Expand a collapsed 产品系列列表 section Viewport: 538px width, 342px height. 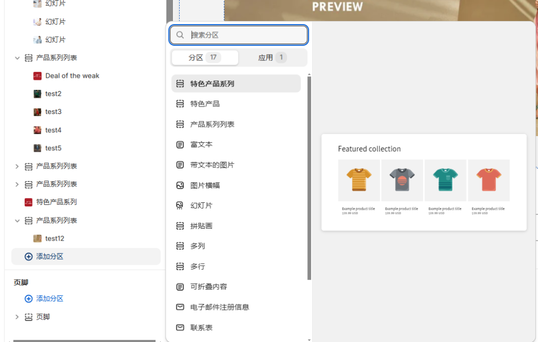(17, 166)
